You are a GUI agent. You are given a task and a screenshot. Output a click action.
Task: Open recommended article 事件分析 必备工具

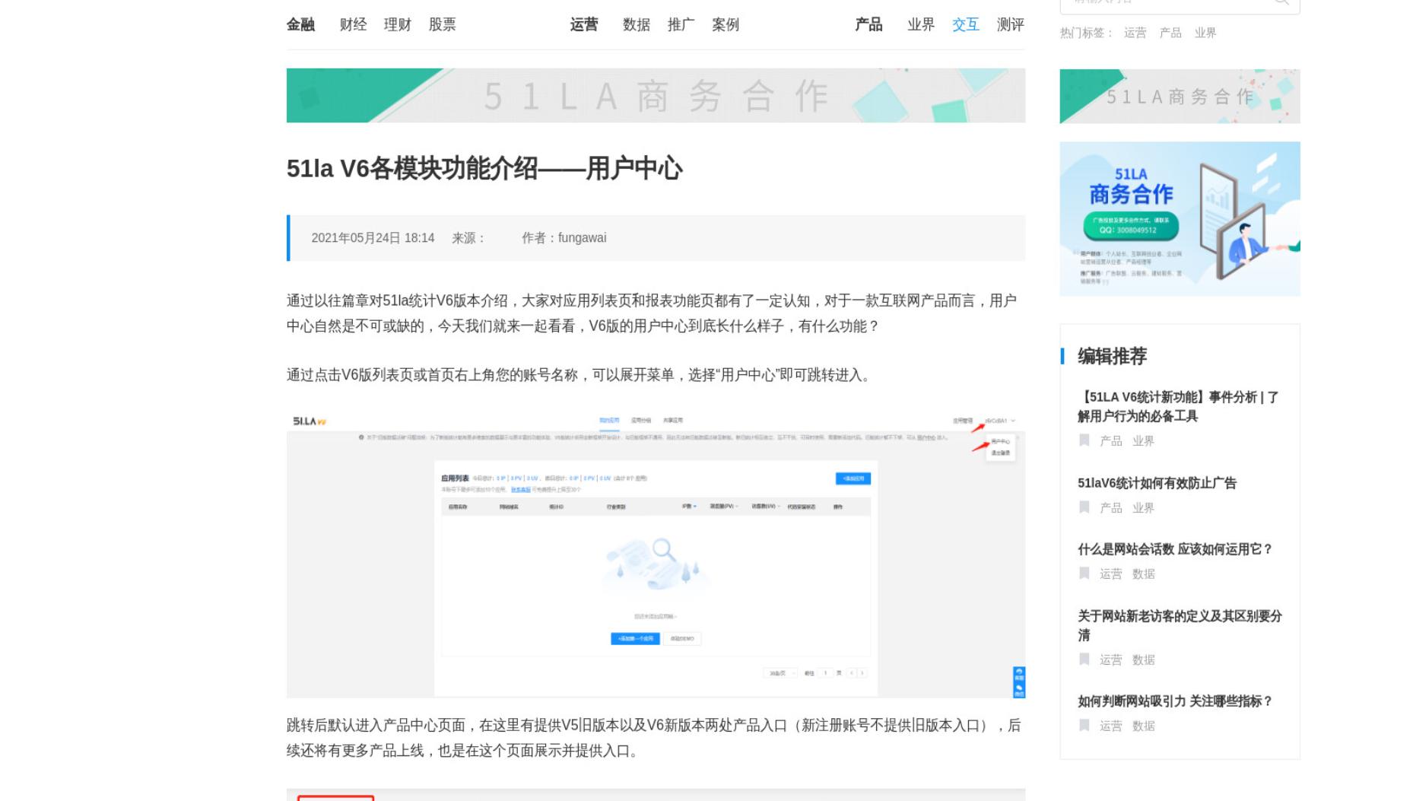tap(1180, 406)
